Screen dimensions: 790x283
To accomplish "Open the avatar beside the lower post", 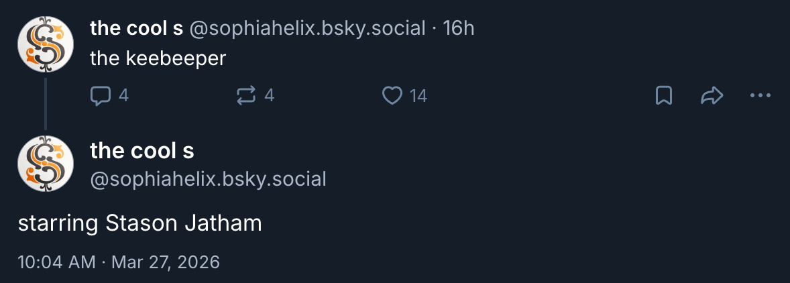I will click(x=45, y=164).
